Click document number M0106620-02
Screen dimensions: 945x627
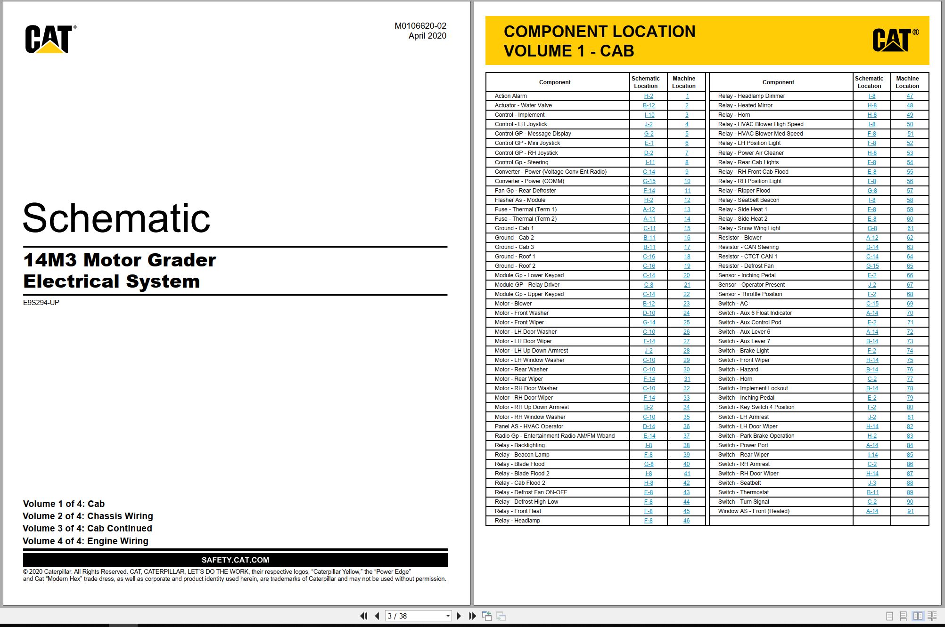tap(420, 26)
